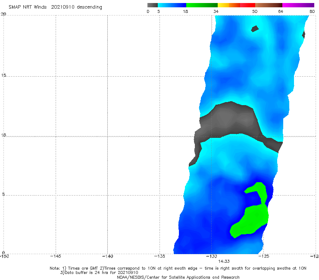Click the longitude axis label '-135'
Screen dimensions: 319x280
[x=159, y=256]
